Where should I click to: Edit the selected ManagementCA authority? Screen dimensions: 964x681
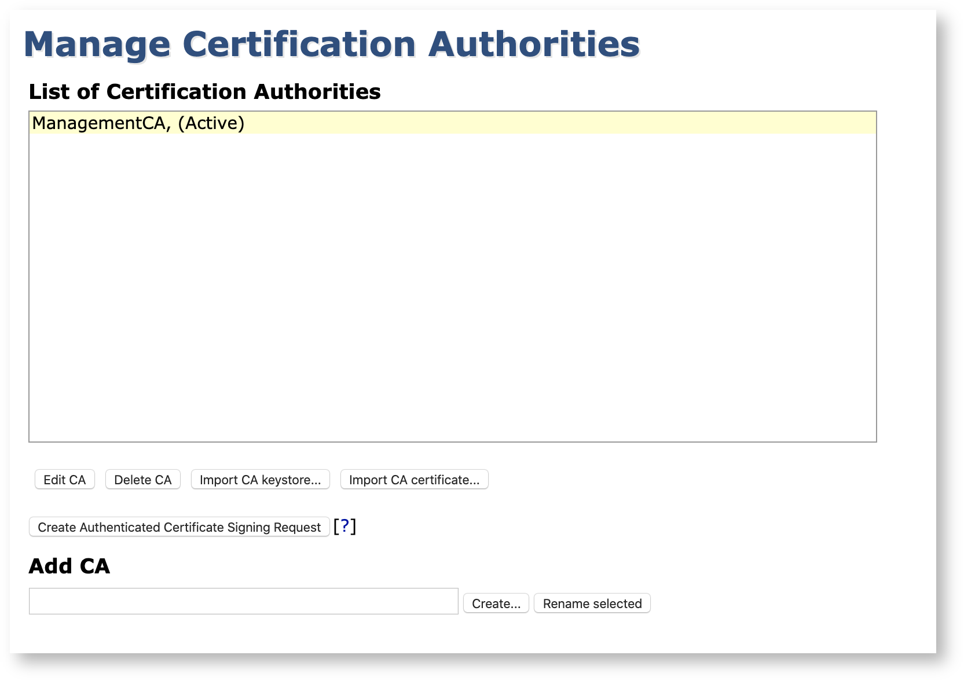point(64,480)
